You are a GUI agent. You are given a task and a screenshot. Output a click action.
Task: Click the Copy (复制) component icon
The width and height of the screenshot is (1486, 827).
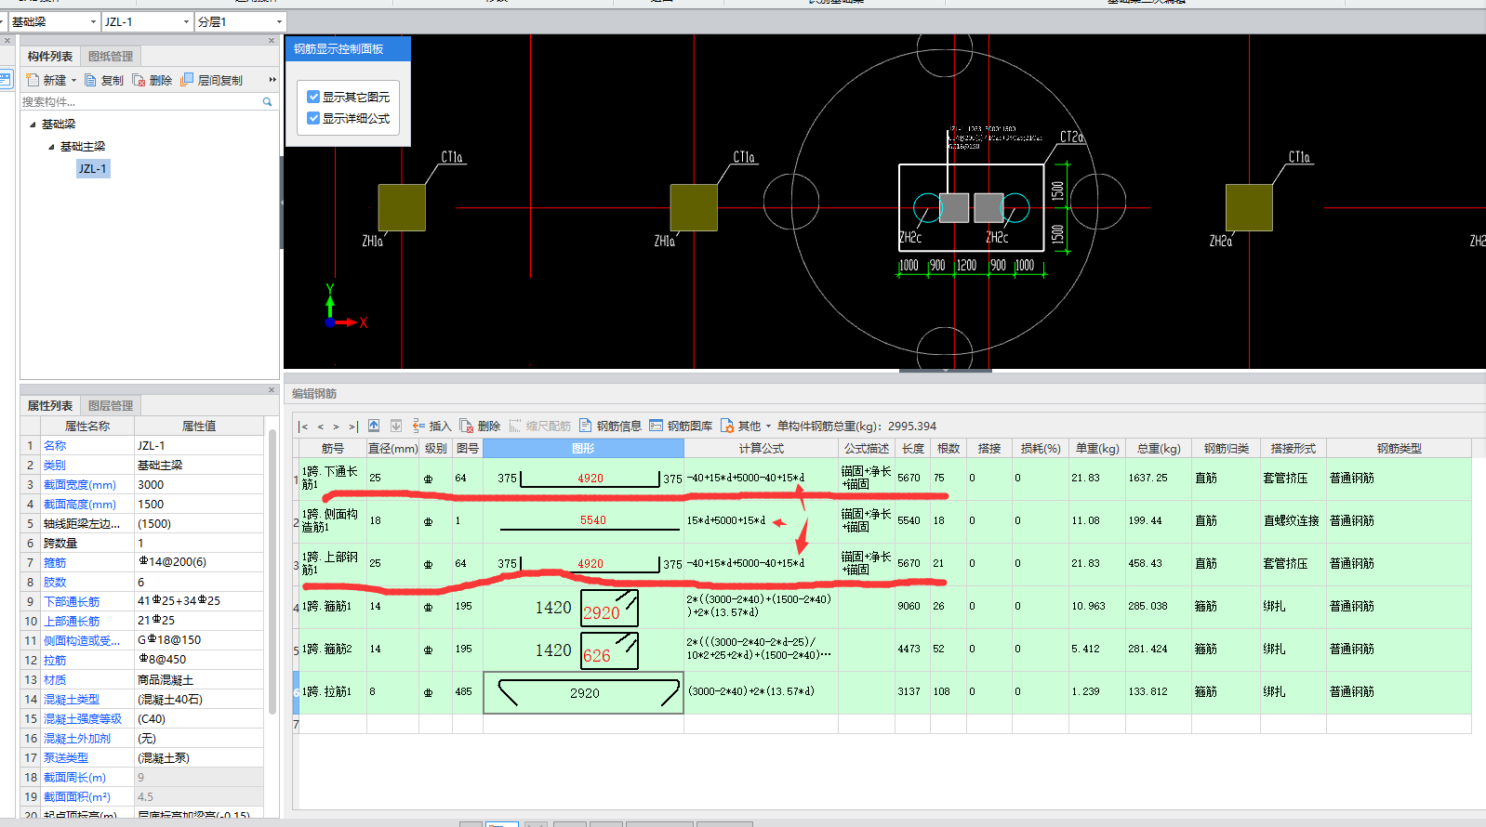coord(90,80)
